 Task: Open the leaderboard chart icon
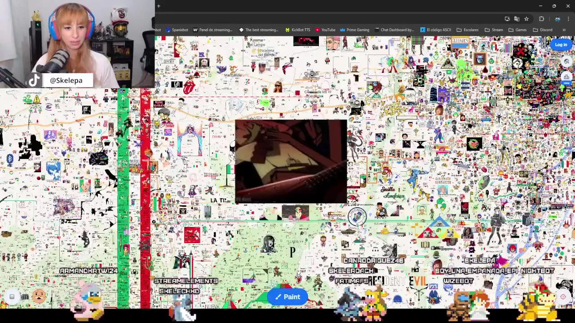tap(566, 78)
